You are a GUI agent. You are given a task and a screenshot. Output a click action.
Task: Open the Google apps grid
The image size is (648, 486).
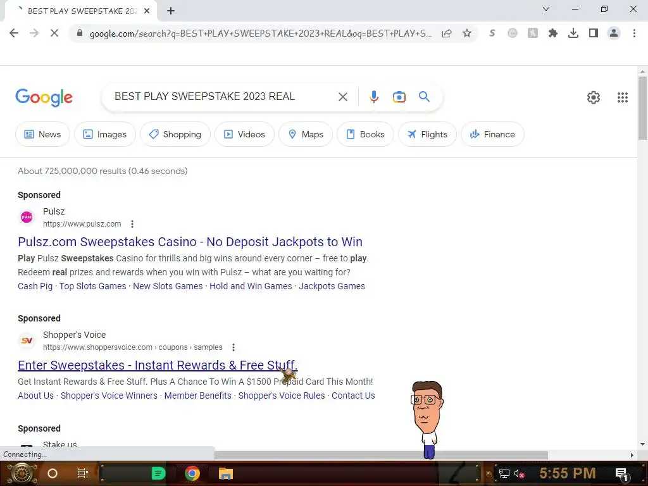click(623, 97)
